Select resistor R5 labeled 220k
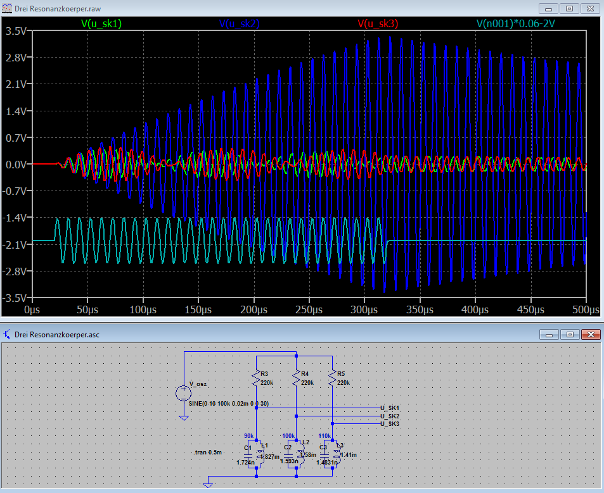 coord(332,378)
